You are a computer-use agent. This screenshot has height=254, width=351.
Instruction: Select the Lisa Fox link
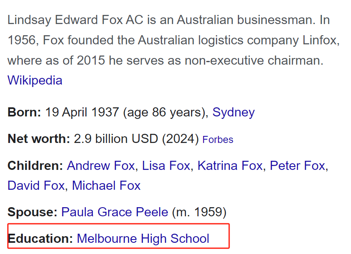(x=166, y=166)
